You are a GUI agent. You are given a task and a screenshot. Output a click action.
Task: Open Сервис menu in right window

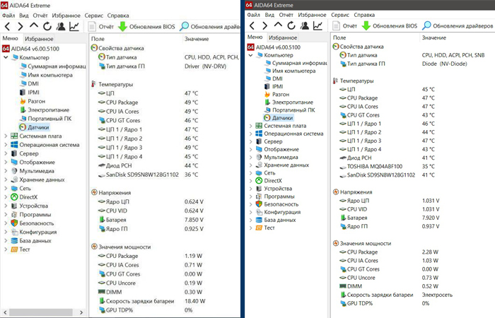[x=340, y=15]
